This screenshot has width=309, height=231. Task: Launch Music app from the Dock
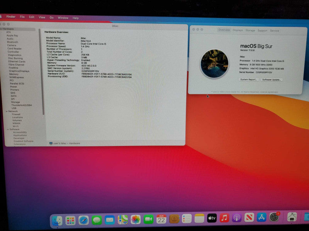[x=224, y=218]
